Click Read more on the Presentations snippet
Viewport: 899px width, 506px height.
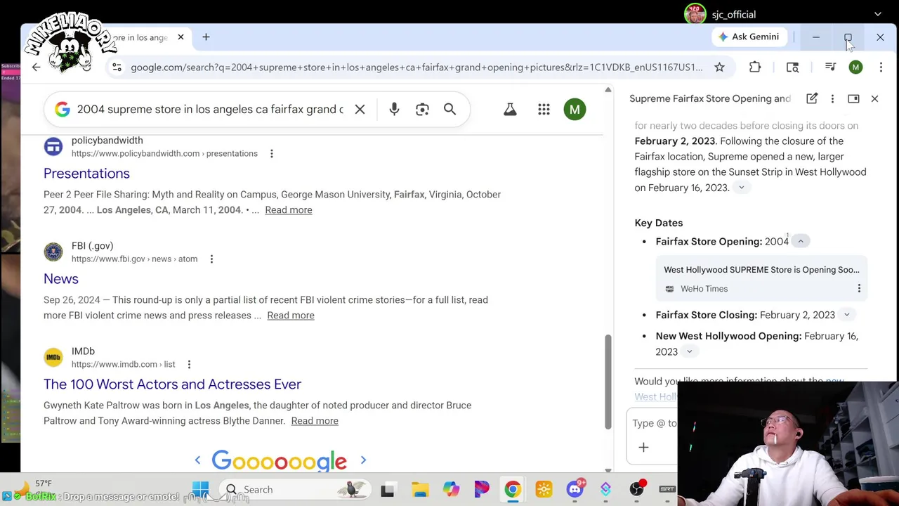click(289, 210)
